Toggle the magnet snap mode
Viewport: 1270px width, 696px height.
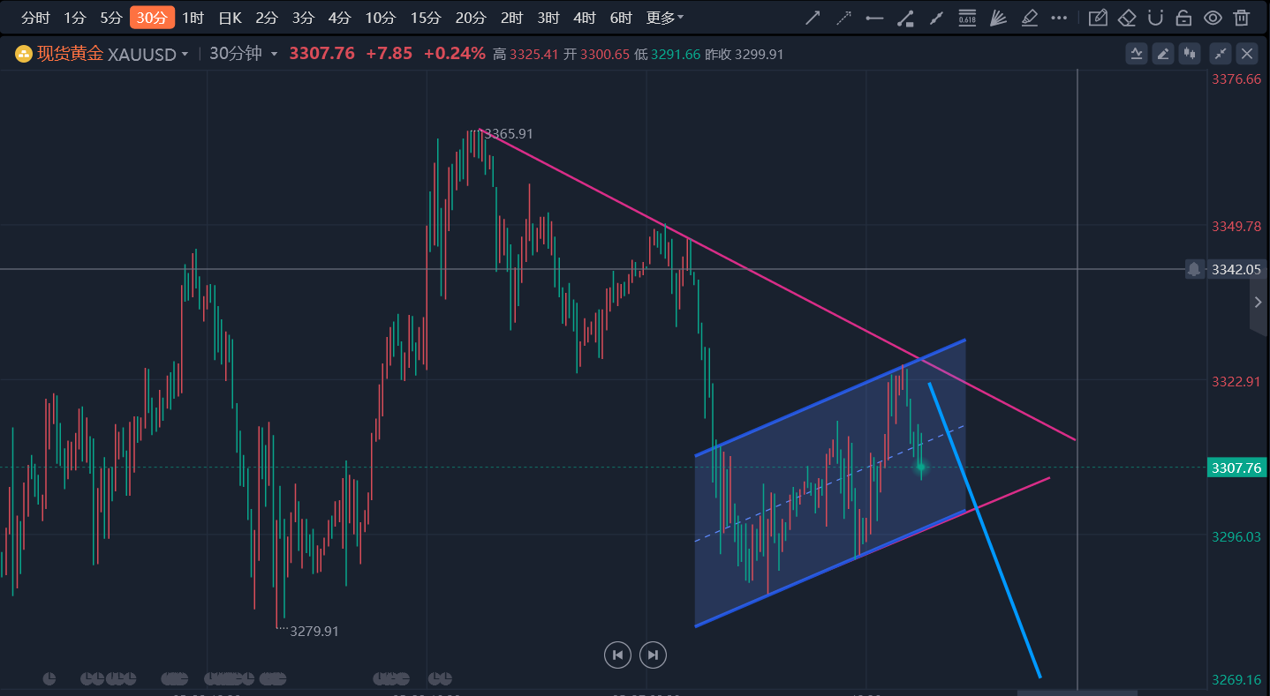coord(1155,18)
